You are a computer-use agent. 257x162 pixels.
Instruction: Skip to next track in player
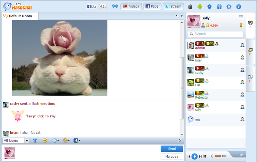pos(200,156)
